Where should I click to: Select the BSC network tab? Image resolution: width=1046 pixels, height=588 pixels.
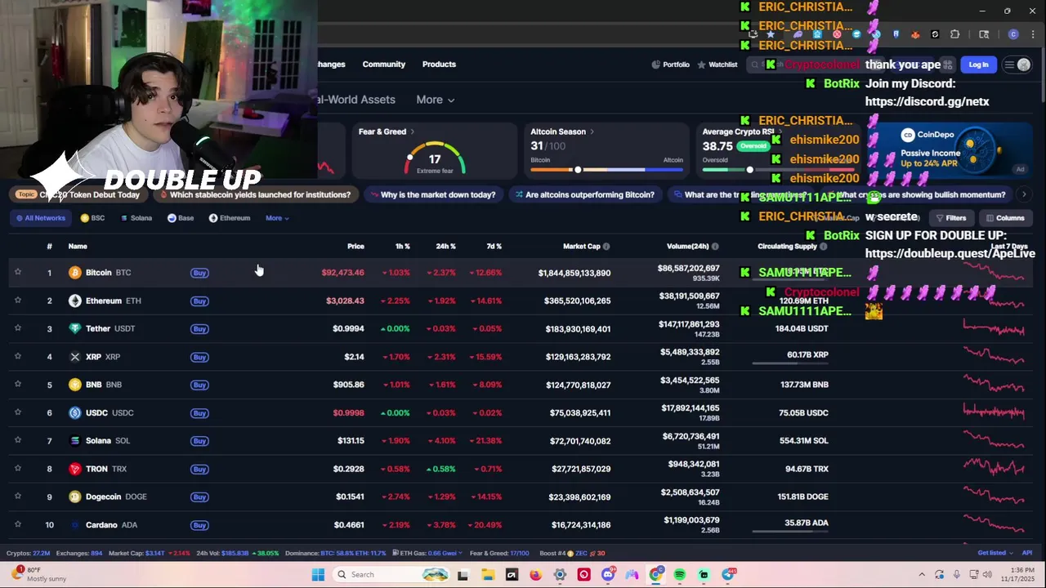click(92, 218)
